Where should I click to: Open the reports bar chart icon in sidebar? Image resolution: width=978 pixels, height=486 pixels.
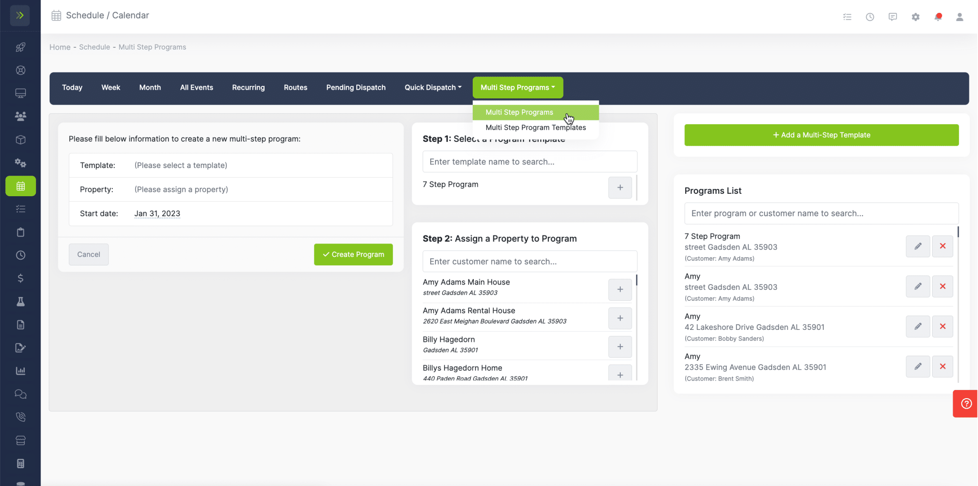(x=21, y=370)
